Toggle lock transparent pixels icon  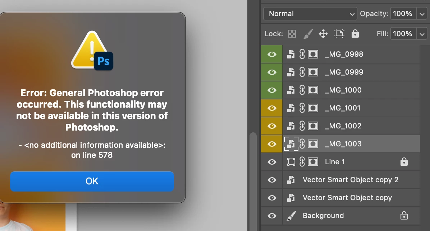[292, 34]
